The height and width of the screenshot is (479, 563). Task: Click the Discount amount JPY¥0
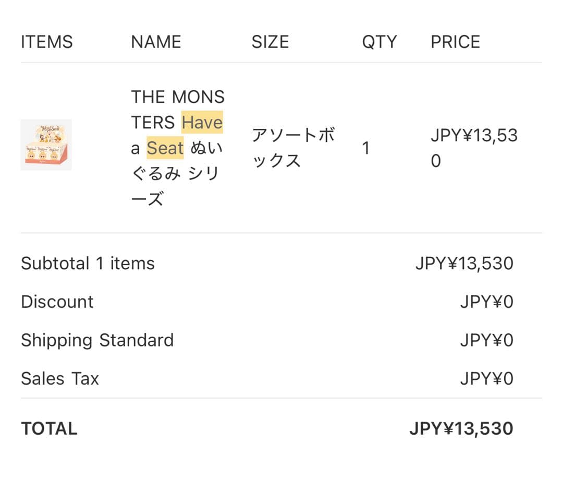coord(486,302)
